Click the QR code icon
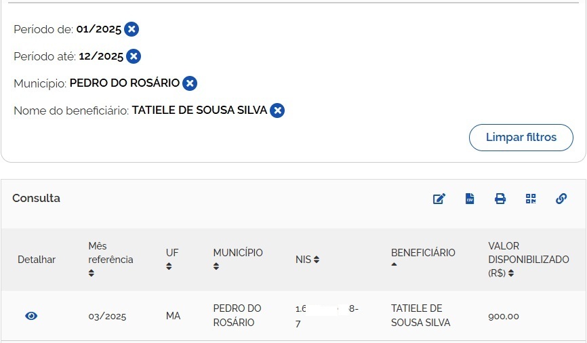This screenshot has height=343, width=587. [531, 199]
